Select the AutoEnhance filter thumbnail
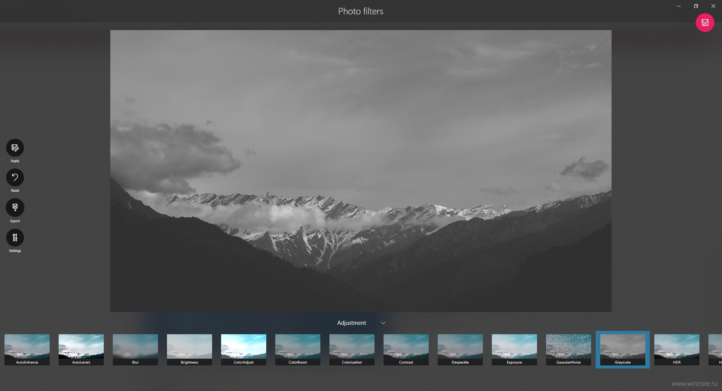722x391 pixels. point(27,350)
